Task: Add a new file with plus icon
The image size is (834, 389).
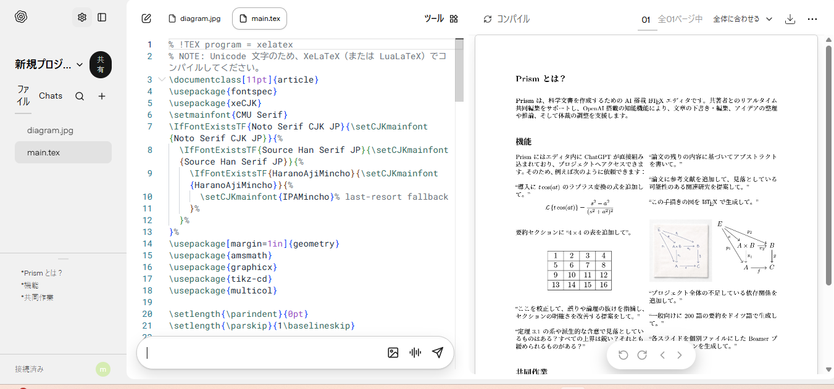Action: [x=102, y=96]
